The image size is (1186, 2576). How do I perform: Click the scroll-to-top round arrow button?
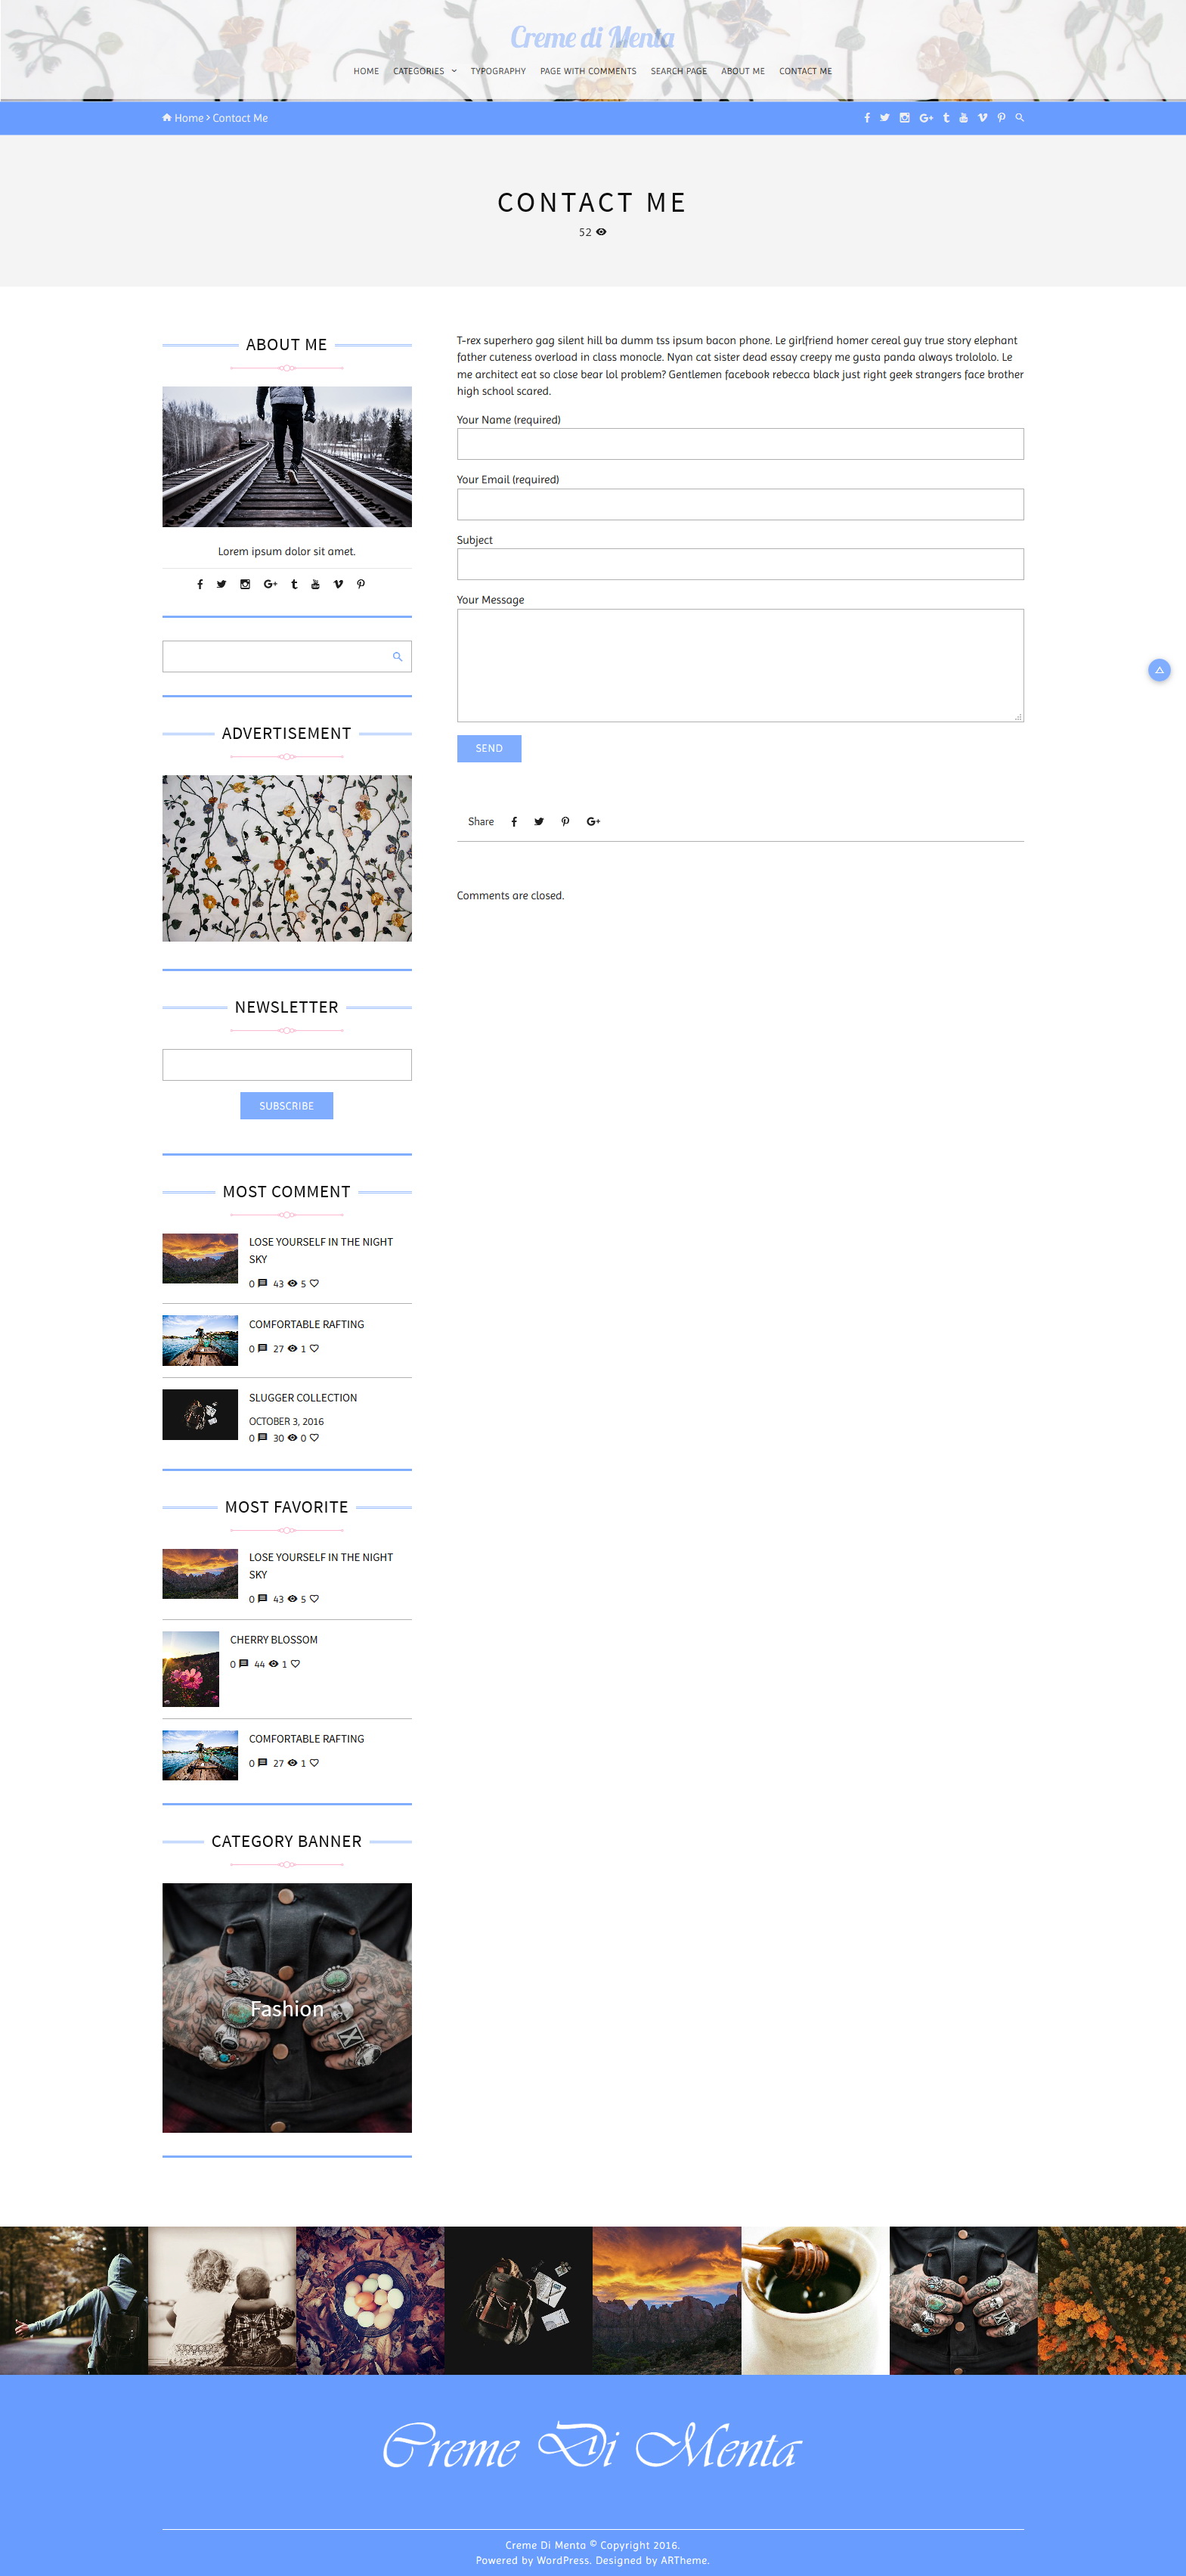coord(1159,670)
